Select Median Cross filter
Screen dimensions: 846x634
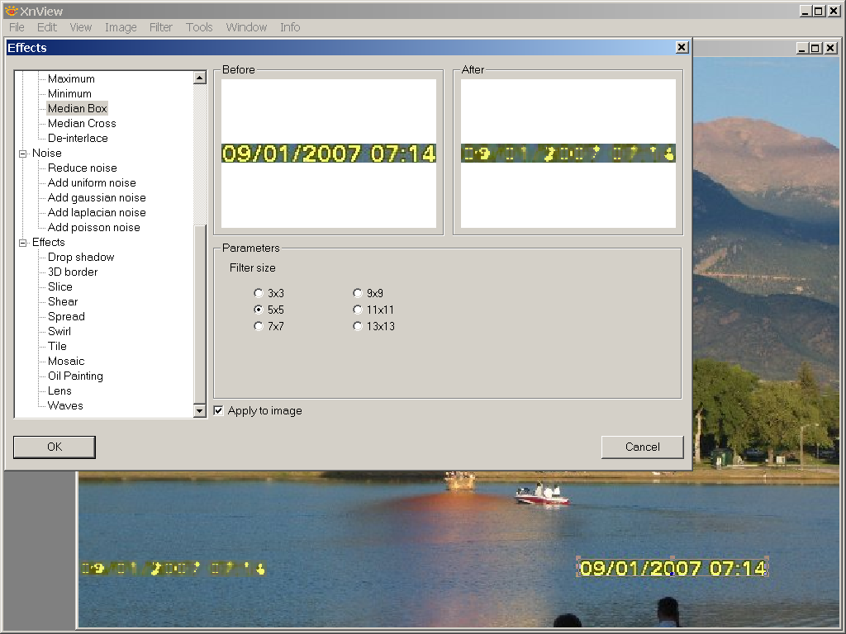tap(82, 124)
